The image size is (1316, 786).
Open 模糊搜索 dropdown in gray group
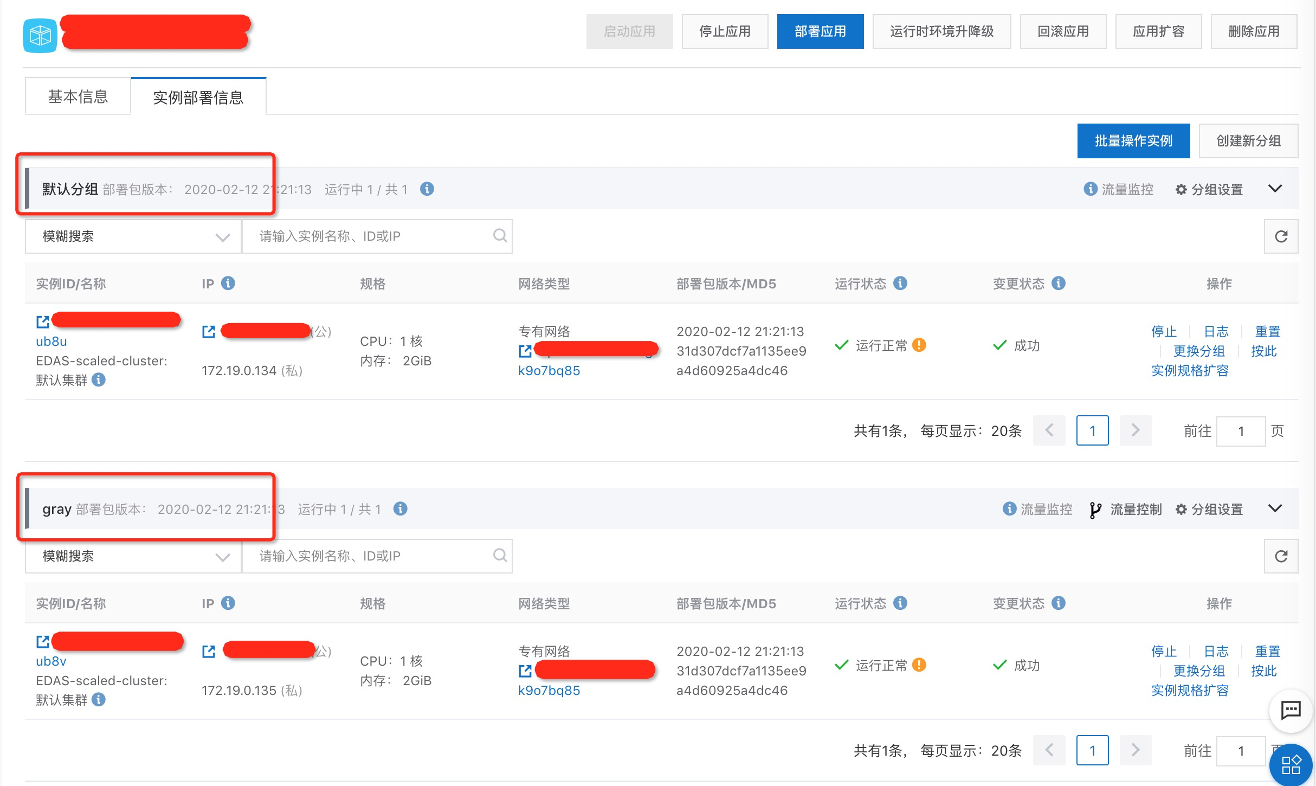pyautogui.click(x=133, y=556)
